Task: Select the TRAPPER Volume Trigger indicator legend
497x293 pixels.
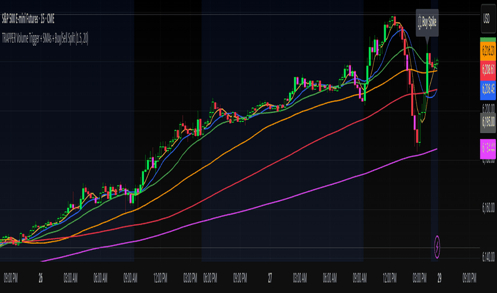Action: (x=45, y=39)
